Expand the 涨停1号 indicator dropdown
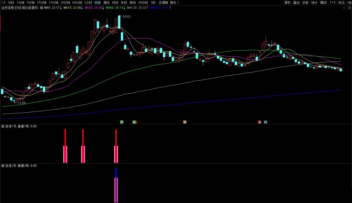Image resolution: width=352 pixels, height=203 pixels. [x=3, y=126]
